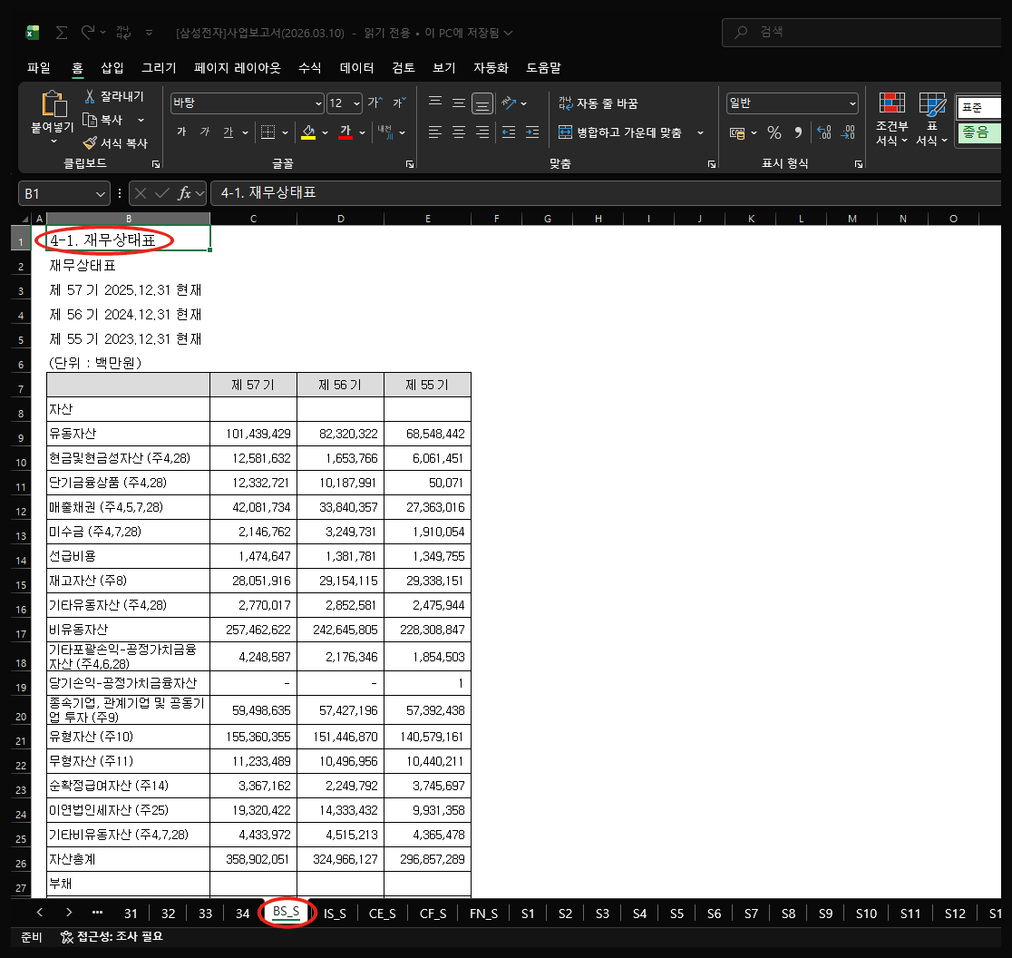Toggle bold formatting
Viewport: 1012px width, 958px height.
click(x=182, y=132)
